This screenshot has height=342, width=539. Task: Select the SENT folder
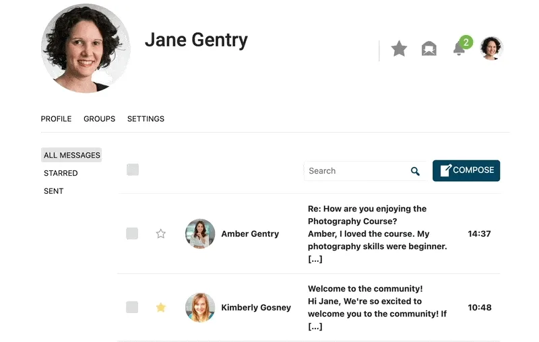click(x=54, y=191)
